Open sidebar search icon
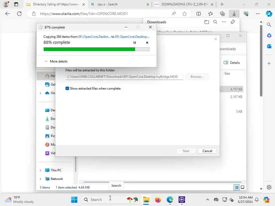Viewport: 275px width, 206px height. pos(269,25)
